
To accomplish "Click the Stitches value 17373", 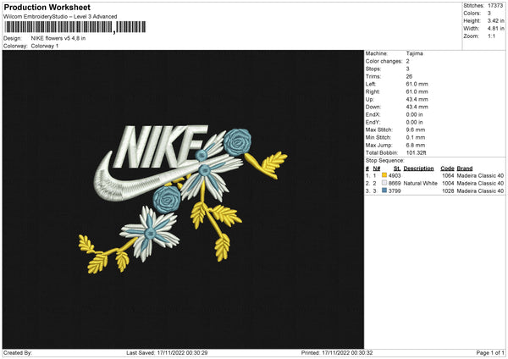I will (x=495, y=6).
